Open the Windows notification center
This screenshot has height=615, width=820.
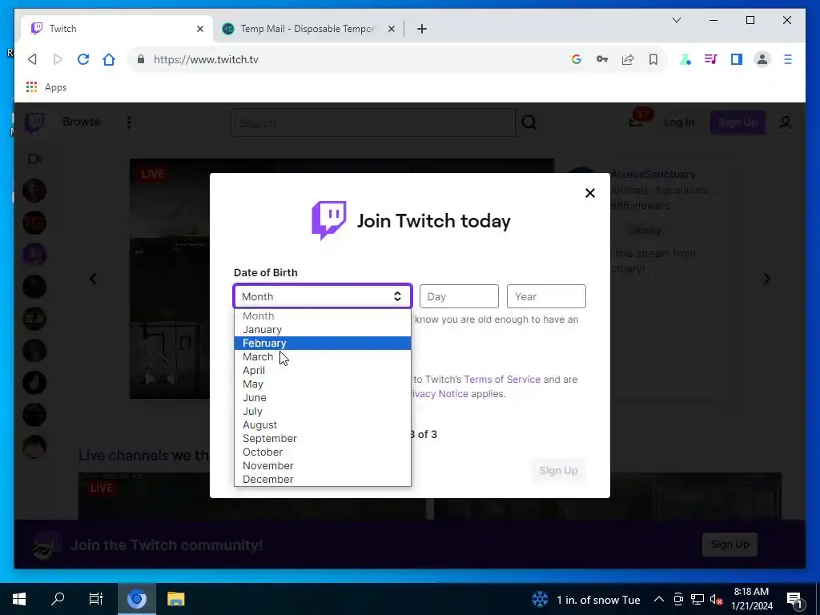coord(794,599)
